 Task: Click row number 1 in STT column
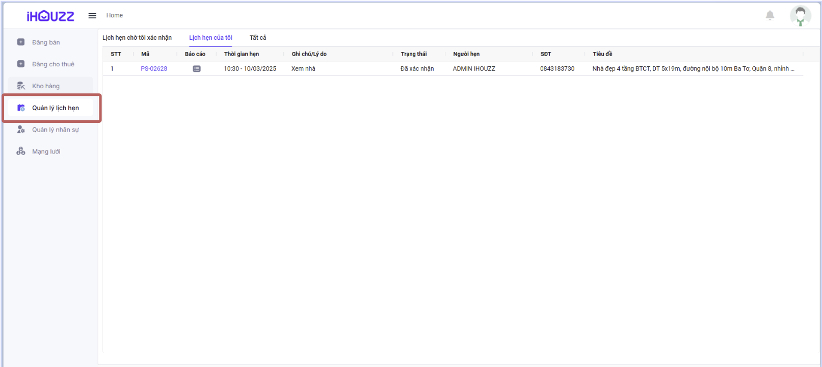click(x=112, y=69)
